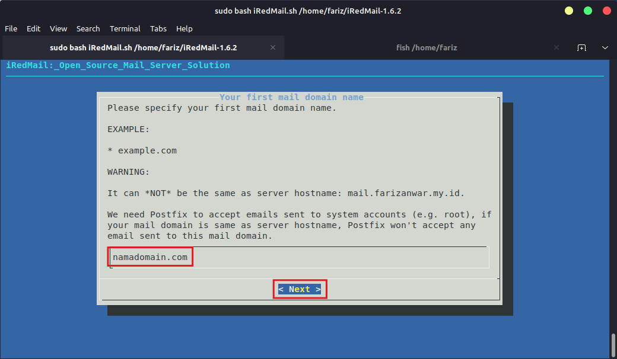Open the Help menu
Image resolution: width=617 pixels, height=359 pixels.
click(184, 28)
